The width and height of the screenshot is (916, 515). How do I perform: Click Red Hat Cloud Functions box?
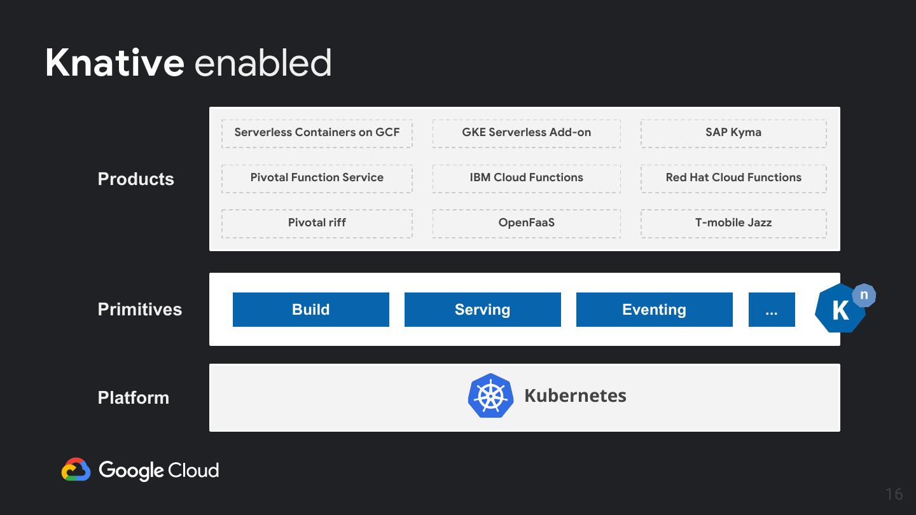pos(733,178)
